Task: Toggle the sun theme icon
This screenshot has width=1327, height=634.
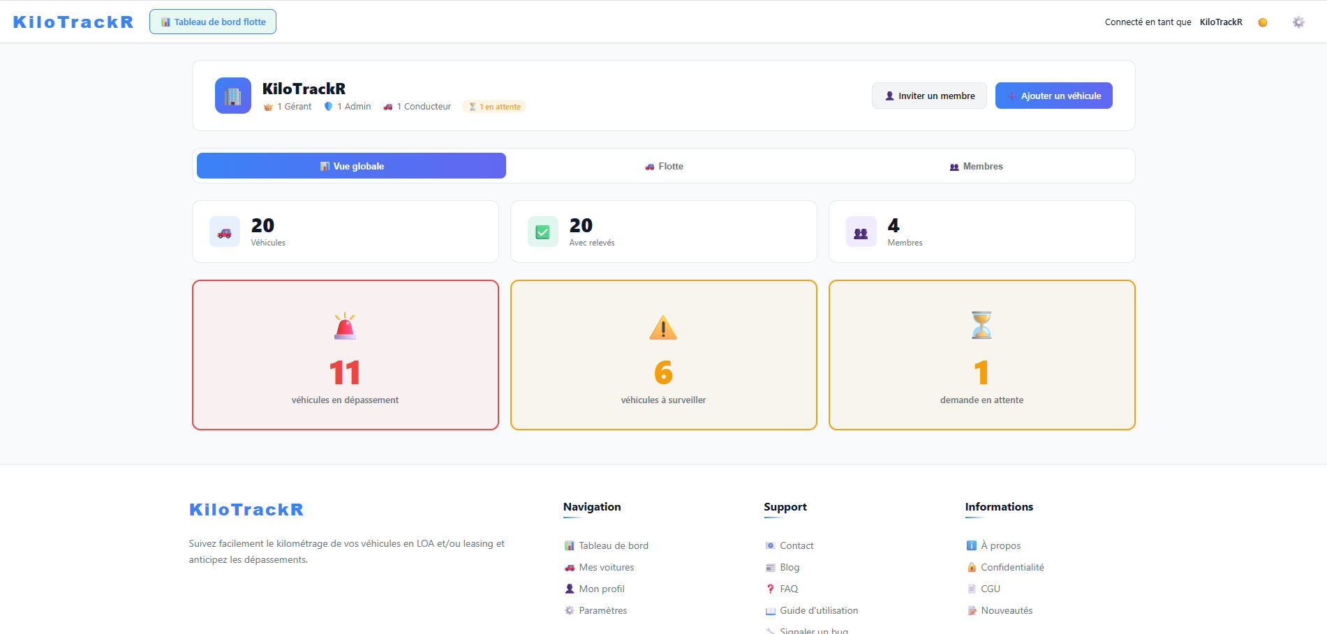Action: pos(1263,22)
